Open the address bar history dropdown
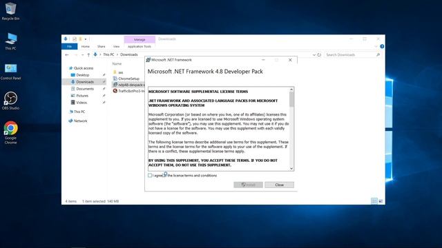The width and height of the screenshot is (442, 248). tap(314, 55)
